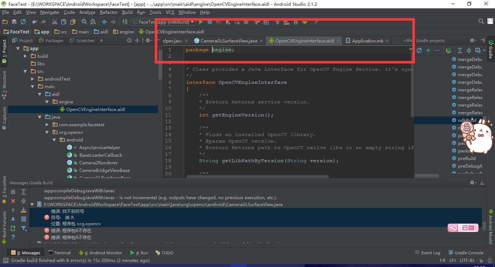Viewport: 495px width, 267px height.
Task: Click the Paste clipboard icon
Action: point(72,22)
